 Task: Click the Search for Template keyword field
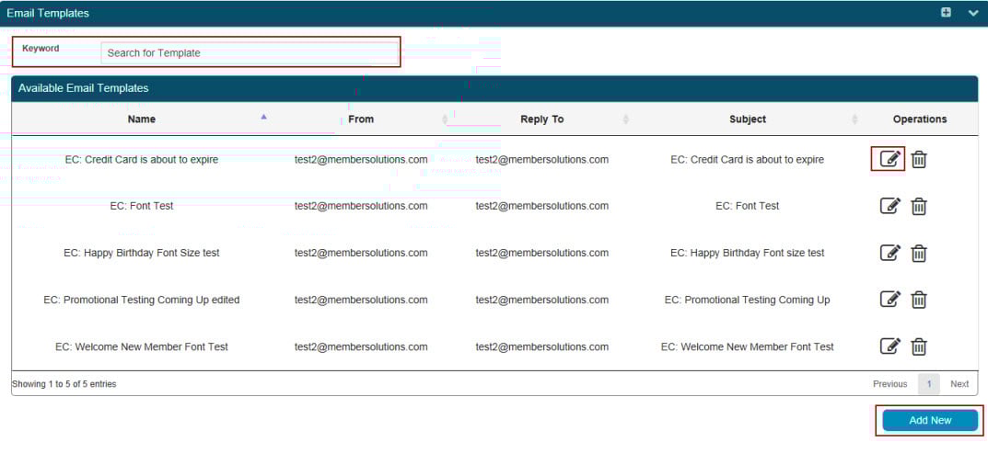(x=249, y=52)
